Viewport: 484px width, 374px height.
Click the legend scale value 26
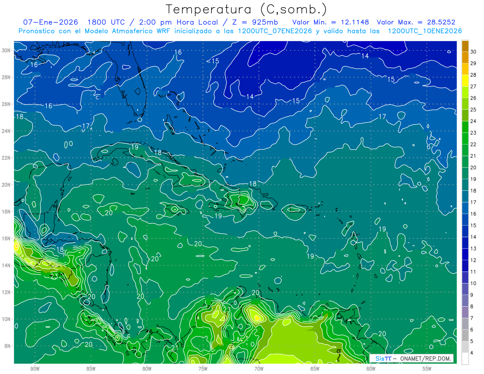coord(474,98)
